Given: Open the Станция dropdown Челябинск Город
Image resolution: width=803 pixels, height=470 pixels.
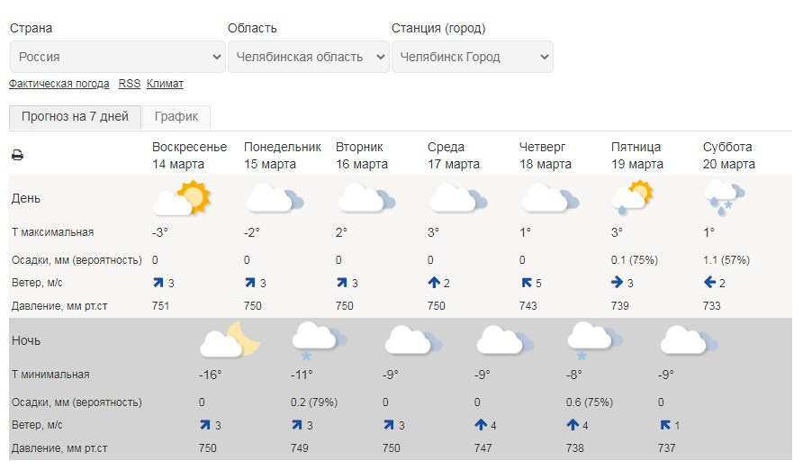Looking at the screenshot, I should (x=473, y=57).
